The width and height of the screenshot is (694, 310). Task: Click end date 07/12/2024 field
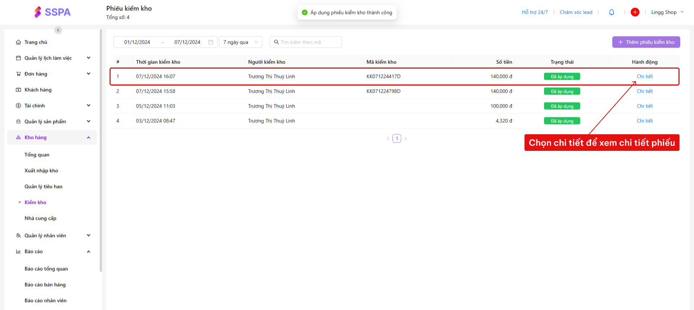tap(187, 42)
